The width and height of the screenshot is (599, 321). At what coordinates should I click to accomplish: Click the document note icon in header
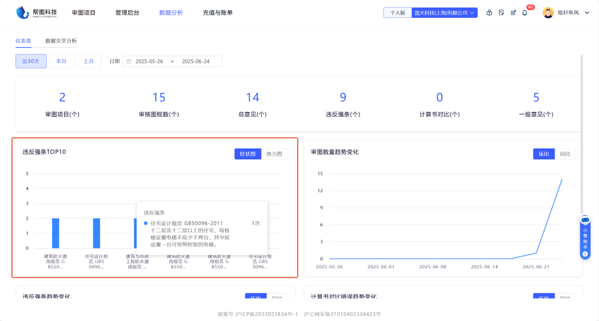(501, 13)
